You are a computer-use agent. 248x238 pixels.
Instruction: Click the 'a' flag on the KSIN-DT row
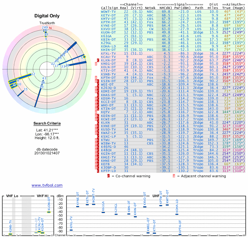[96, 81]
